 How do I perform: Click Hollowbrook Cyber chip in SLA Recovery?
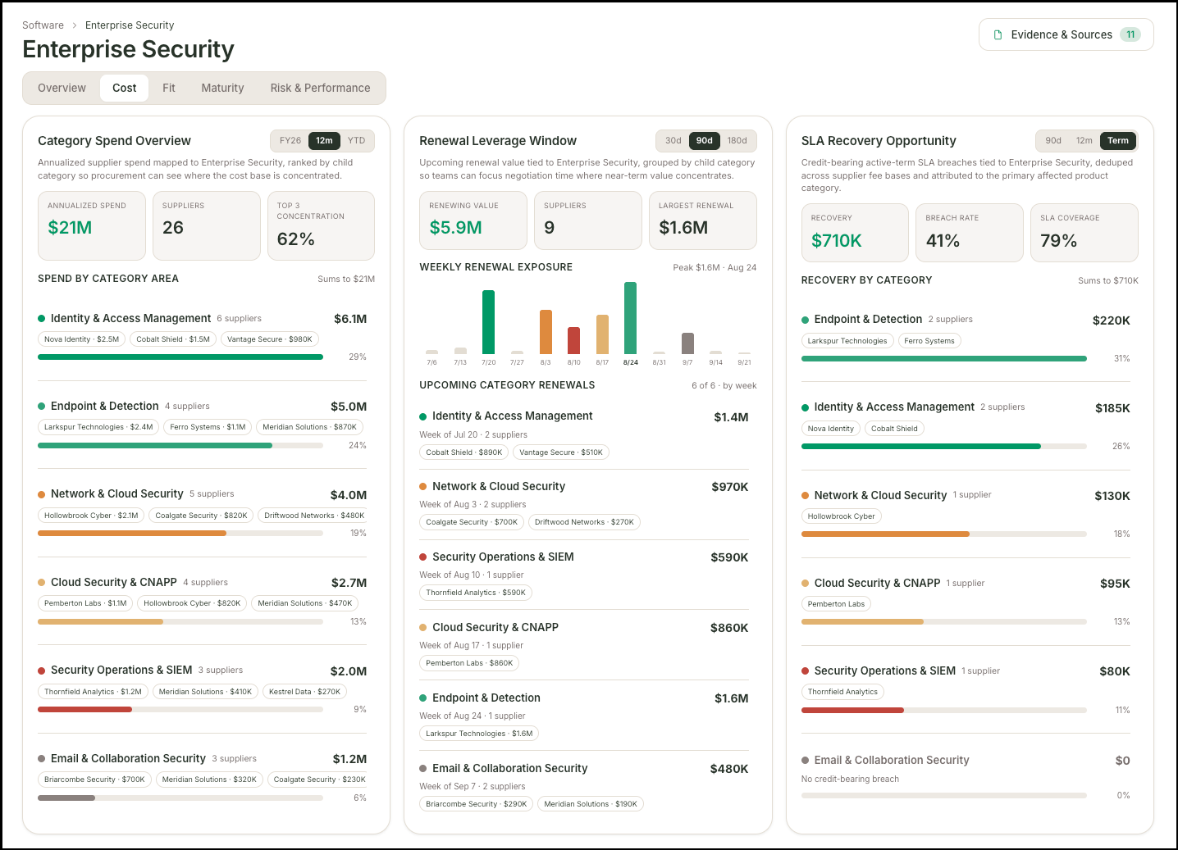point(842,516)
